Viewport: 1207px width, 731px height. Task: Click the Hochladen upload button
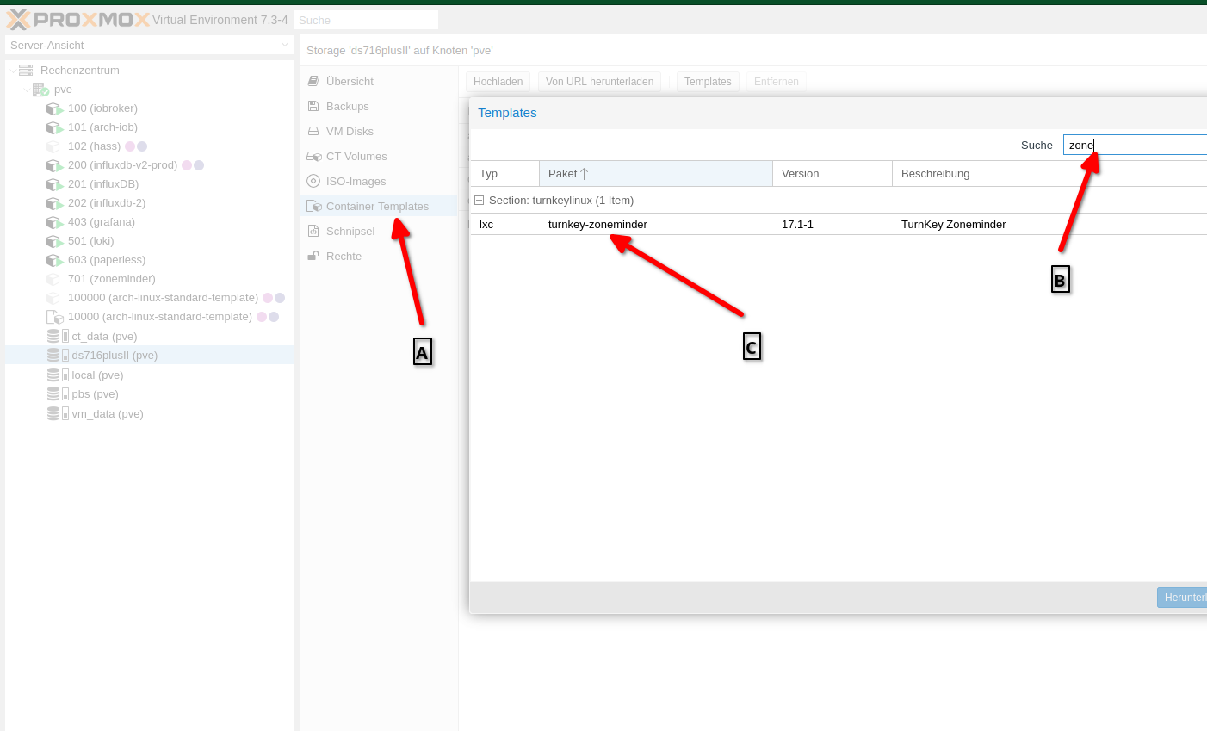pyautogui.click(x=498, y=82)
